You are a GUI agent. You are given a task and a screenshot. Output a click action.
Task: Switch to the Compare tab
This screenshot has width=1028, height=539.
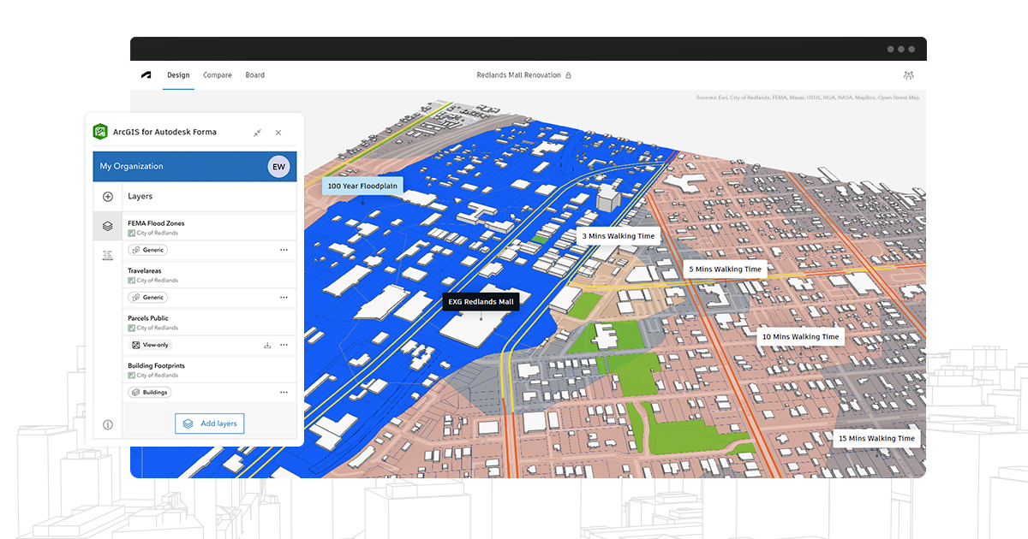(217, 75)
